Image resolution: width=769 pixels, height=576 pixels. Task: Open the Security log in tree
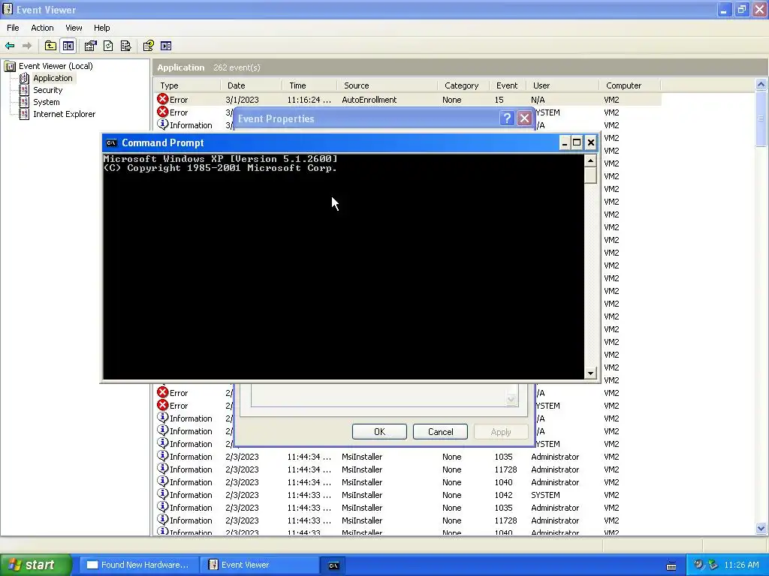coord(47,90)
